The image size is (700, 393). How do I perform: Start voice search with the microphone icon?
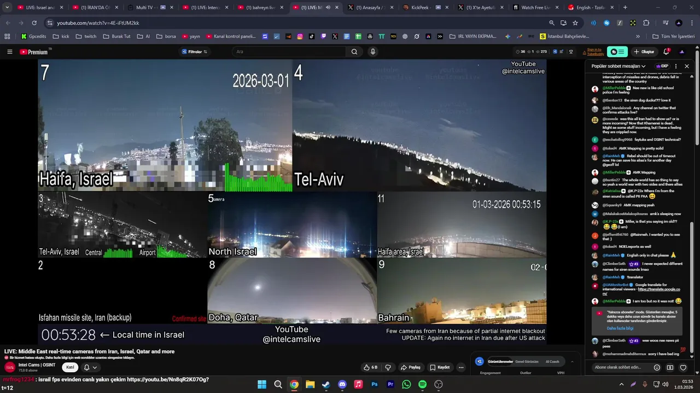[x=373, y=52]
